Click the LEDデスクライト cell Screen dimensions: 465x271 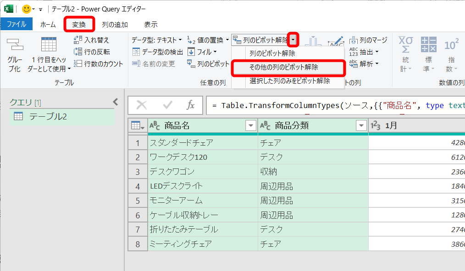tap(203, 186)
